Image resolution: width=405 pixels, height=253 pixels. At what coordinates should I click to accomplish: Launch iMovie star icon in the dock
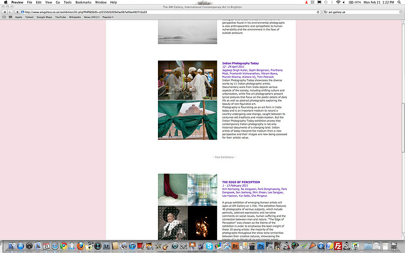[157, 246]
